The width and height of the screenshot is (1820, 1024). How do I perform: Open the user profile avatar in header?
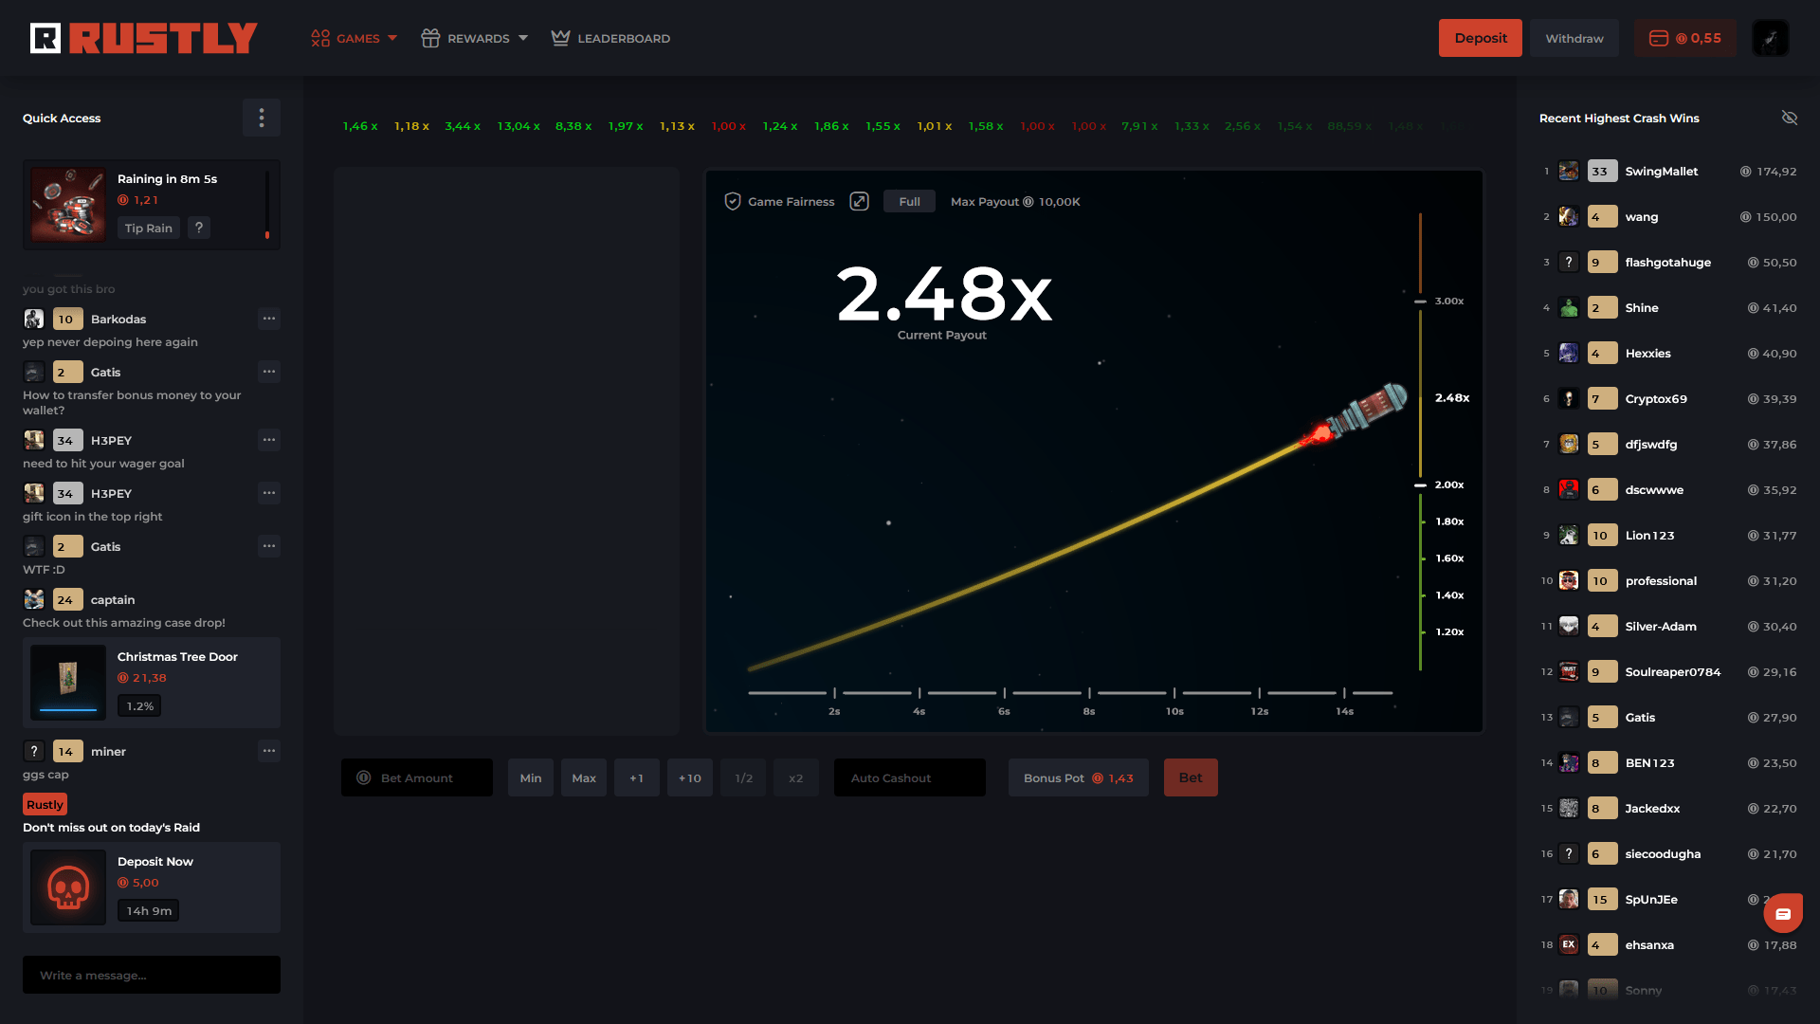click(1770, 38)
